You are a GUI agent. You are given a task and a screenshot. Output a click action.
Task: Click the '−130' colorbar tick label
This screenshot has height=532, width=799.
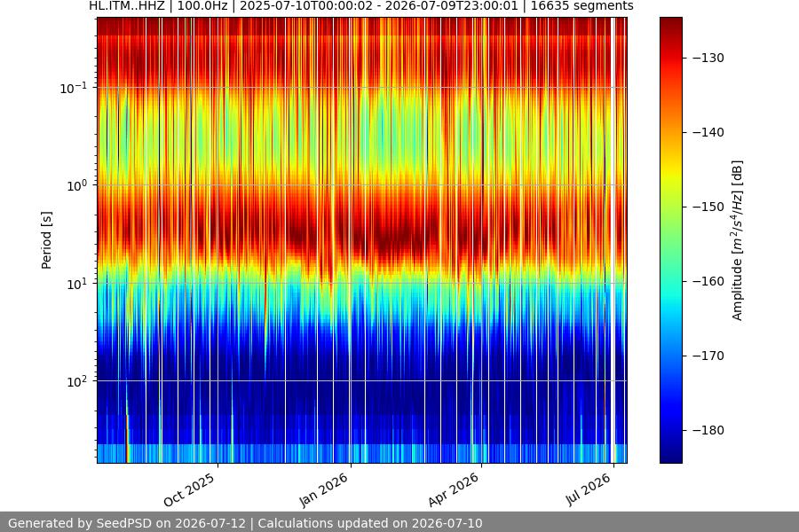tap(708, 58)
